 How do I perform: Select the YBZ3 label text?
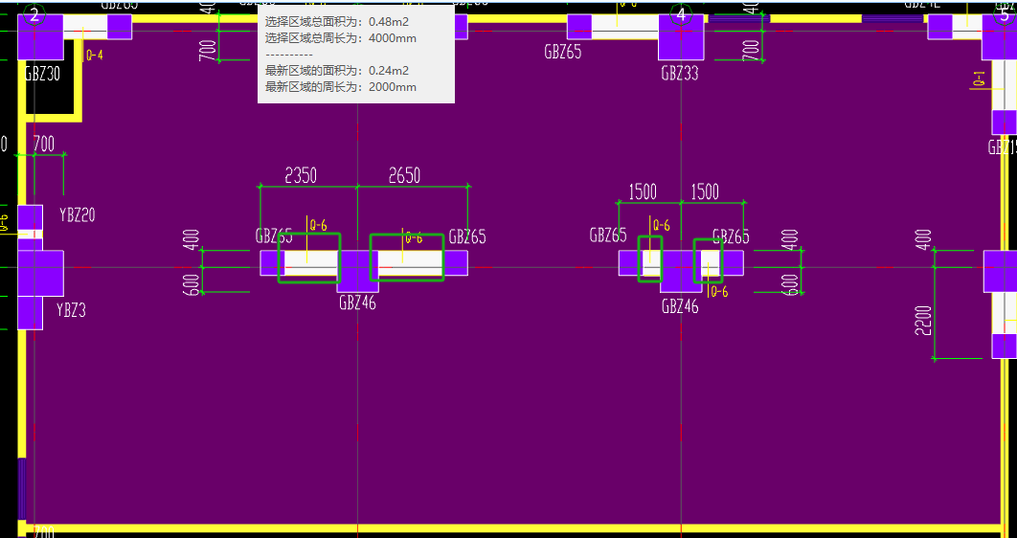tap(71, 310)
